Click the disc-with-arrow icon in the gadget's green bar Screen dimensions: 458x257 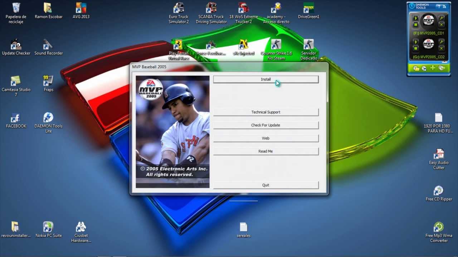[x=442, y=68]
